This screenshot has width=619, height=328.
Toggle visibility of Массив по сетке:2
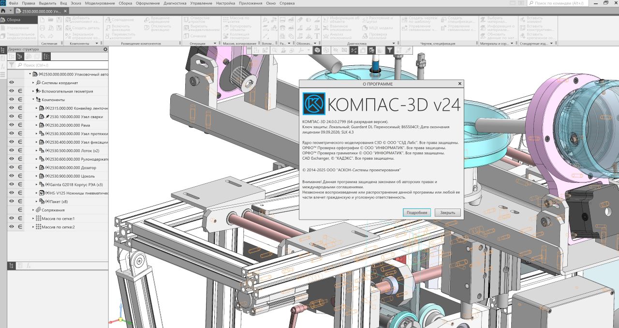12,227
